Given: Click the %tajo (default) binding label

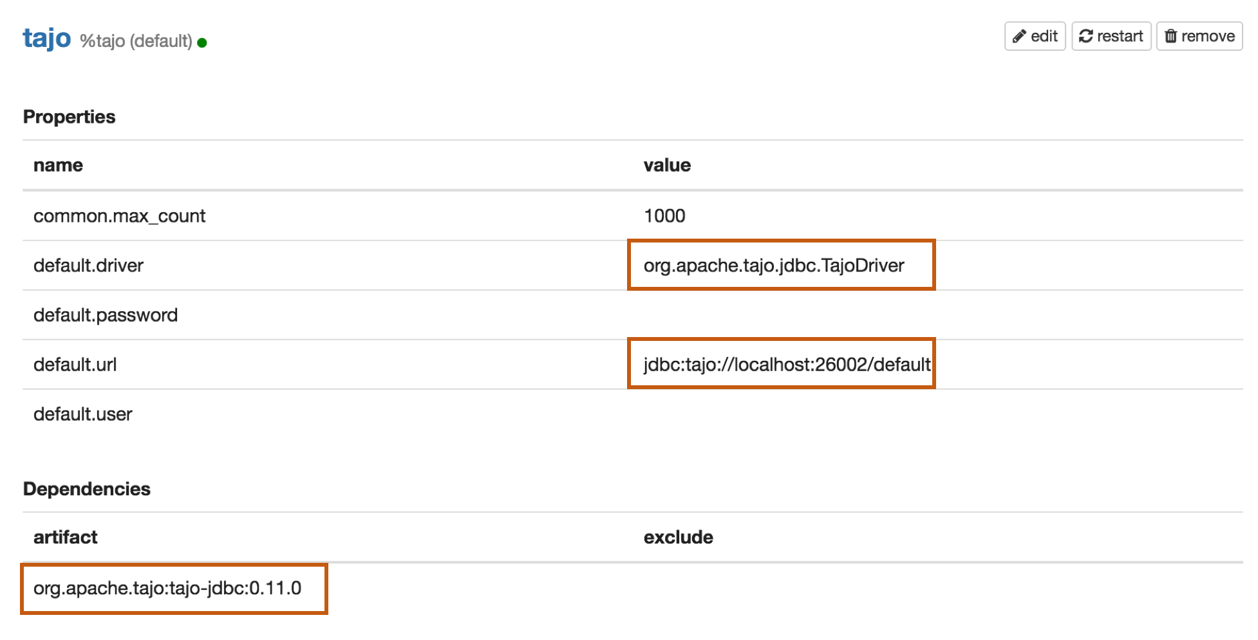Looking at the screenshot, I should (x=136, y=41).
